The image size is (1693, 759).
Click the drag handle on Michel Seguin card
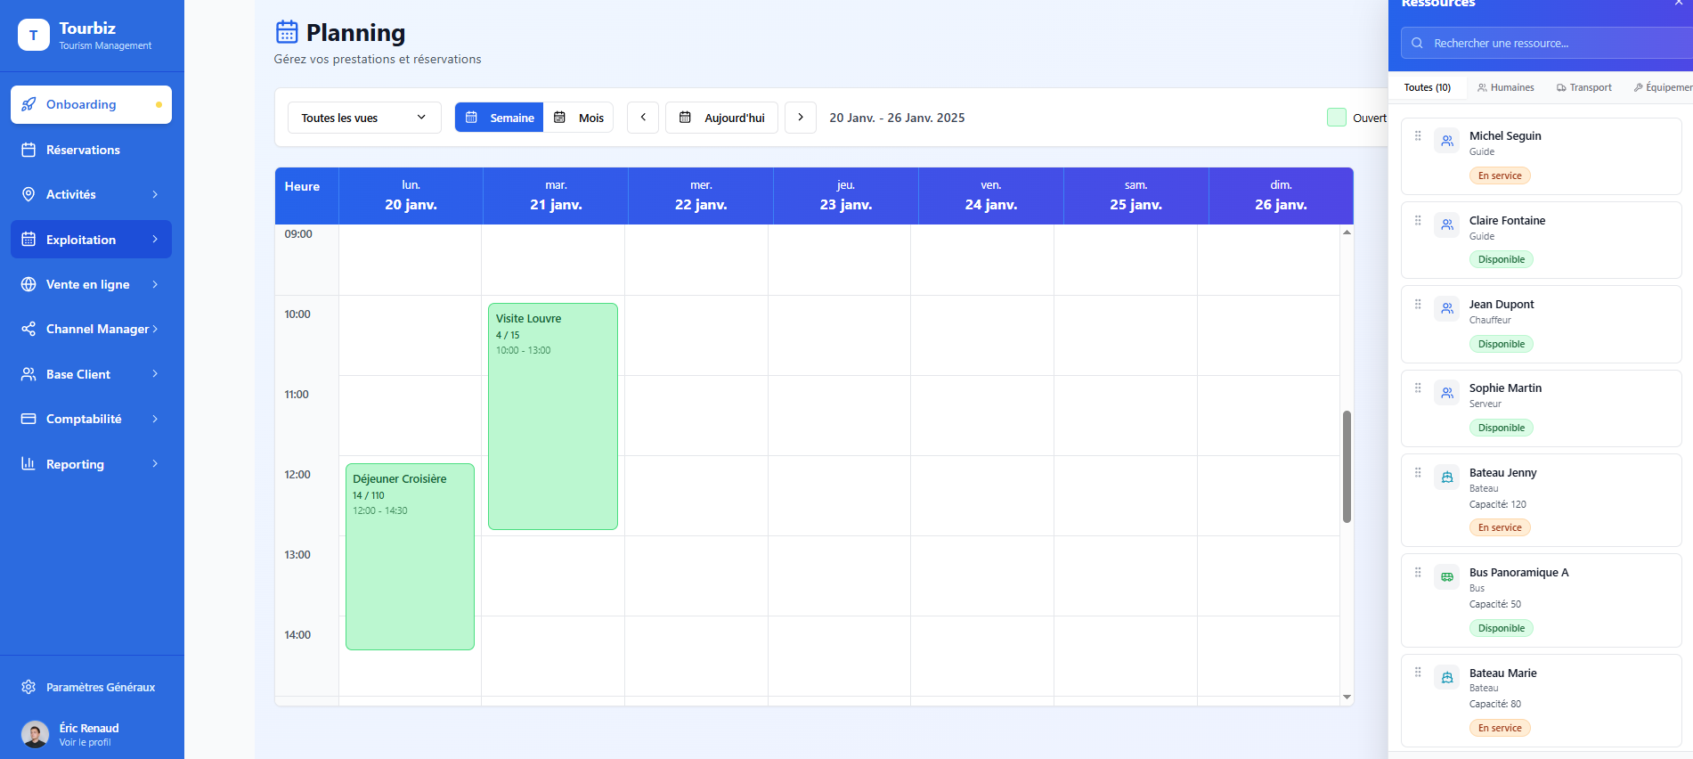1418,135
